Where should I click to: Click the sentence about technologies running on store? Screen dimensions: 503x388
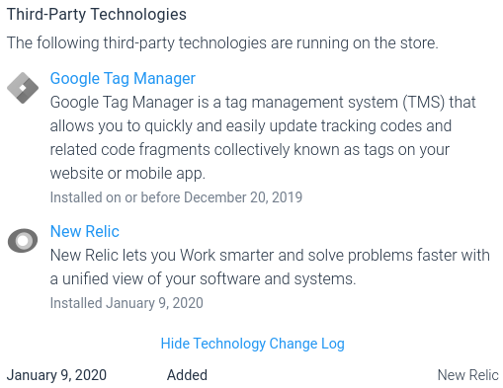coord(222,43)
